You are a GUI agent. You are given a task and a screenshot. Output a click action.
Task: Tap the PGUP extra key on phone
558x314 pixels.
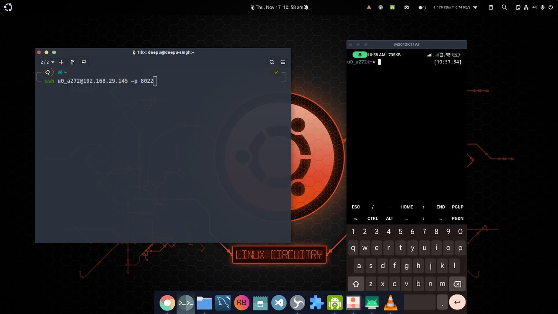pos(458,207)
